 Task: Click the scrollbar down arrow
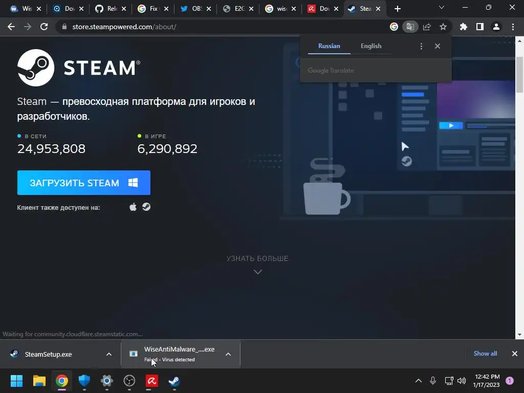(519, 335)
